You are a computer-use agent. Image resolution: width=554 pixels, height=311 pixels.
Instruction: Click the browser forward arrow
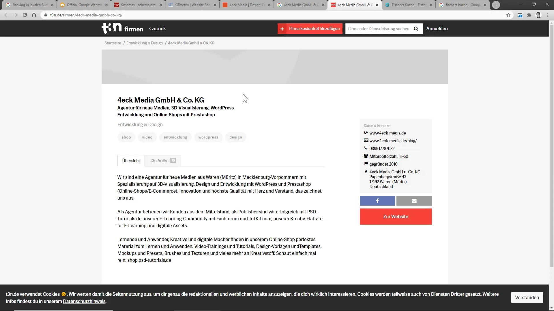(x=16, y=15)
